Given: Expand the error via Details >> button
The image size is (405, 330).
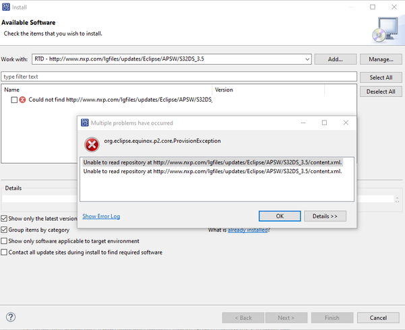Looking at the screenshot, I should (325, 216).
